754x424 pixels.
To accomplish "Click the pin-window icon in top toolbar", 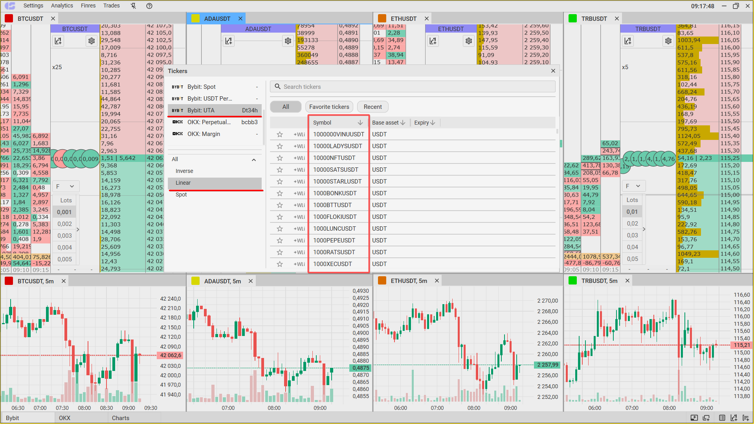I will pyautogui.click(x=133, y=6).
